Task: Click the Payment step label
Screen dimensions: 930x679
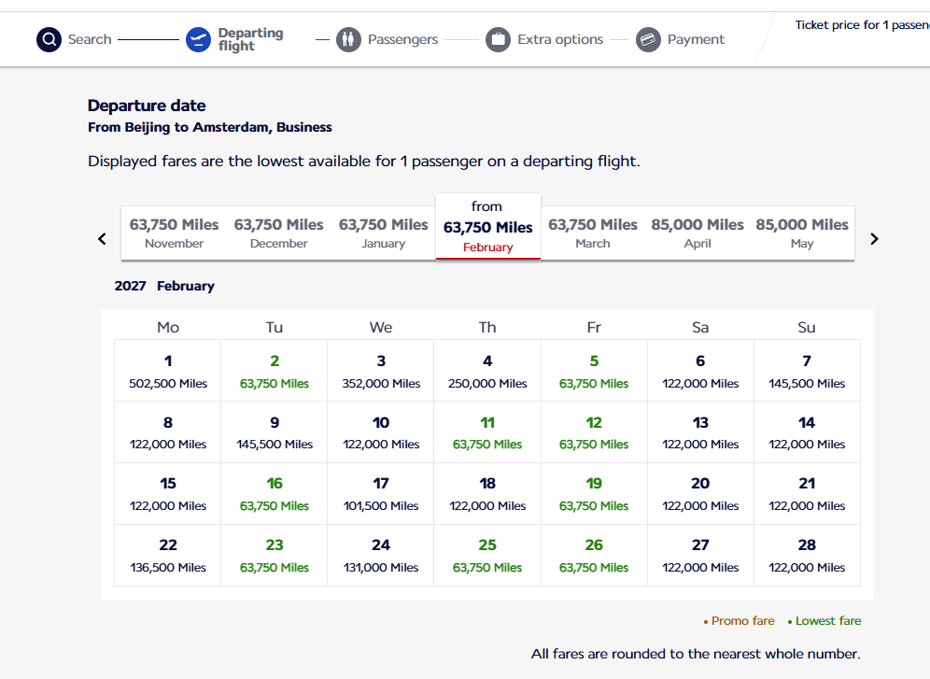Action: (696, 40)
